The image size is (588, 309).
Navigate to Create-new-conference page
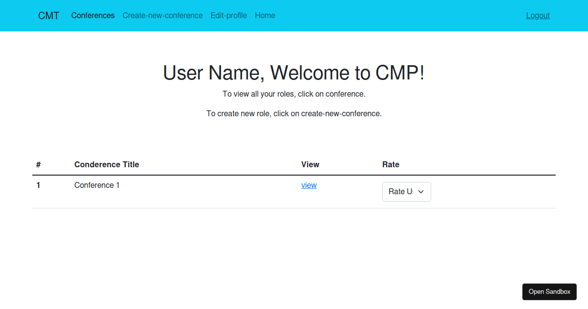pos(162,15)
